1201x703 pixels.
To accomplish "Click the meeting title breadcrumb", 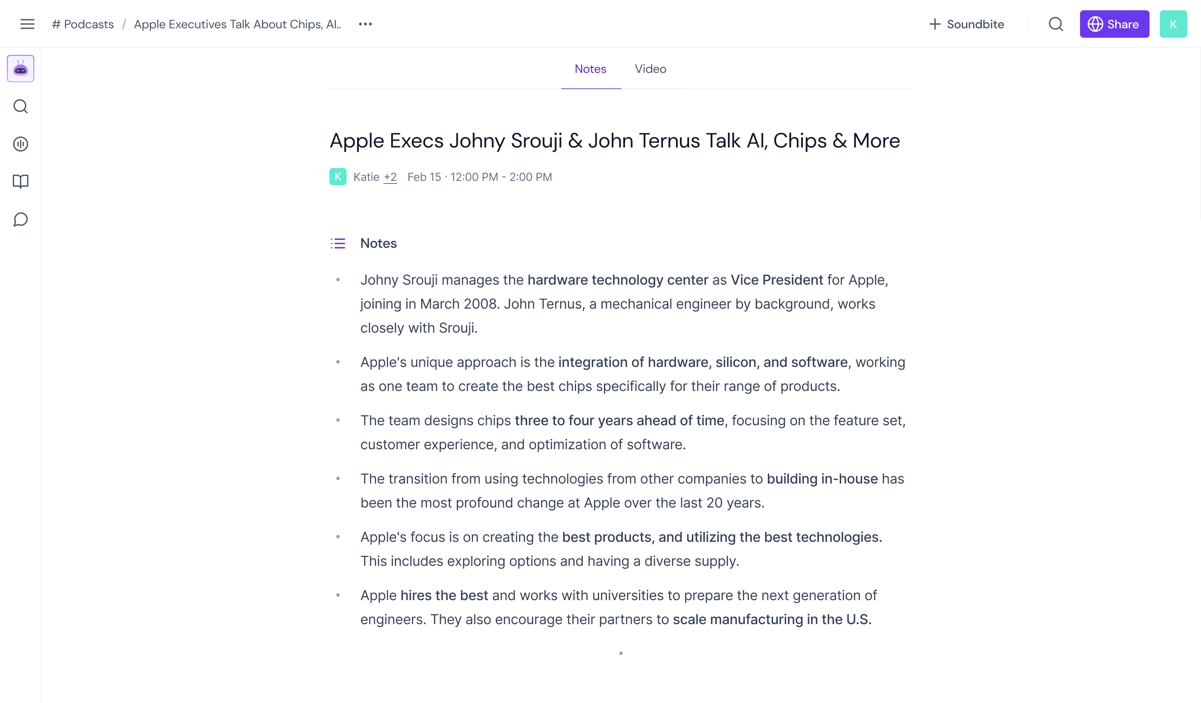I will click(237, 24).
